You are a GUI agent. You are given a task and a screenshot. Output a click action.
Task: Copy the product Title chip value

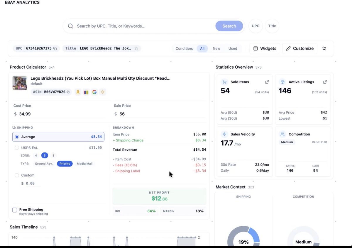pyautogui.click(x=136, y=48)
